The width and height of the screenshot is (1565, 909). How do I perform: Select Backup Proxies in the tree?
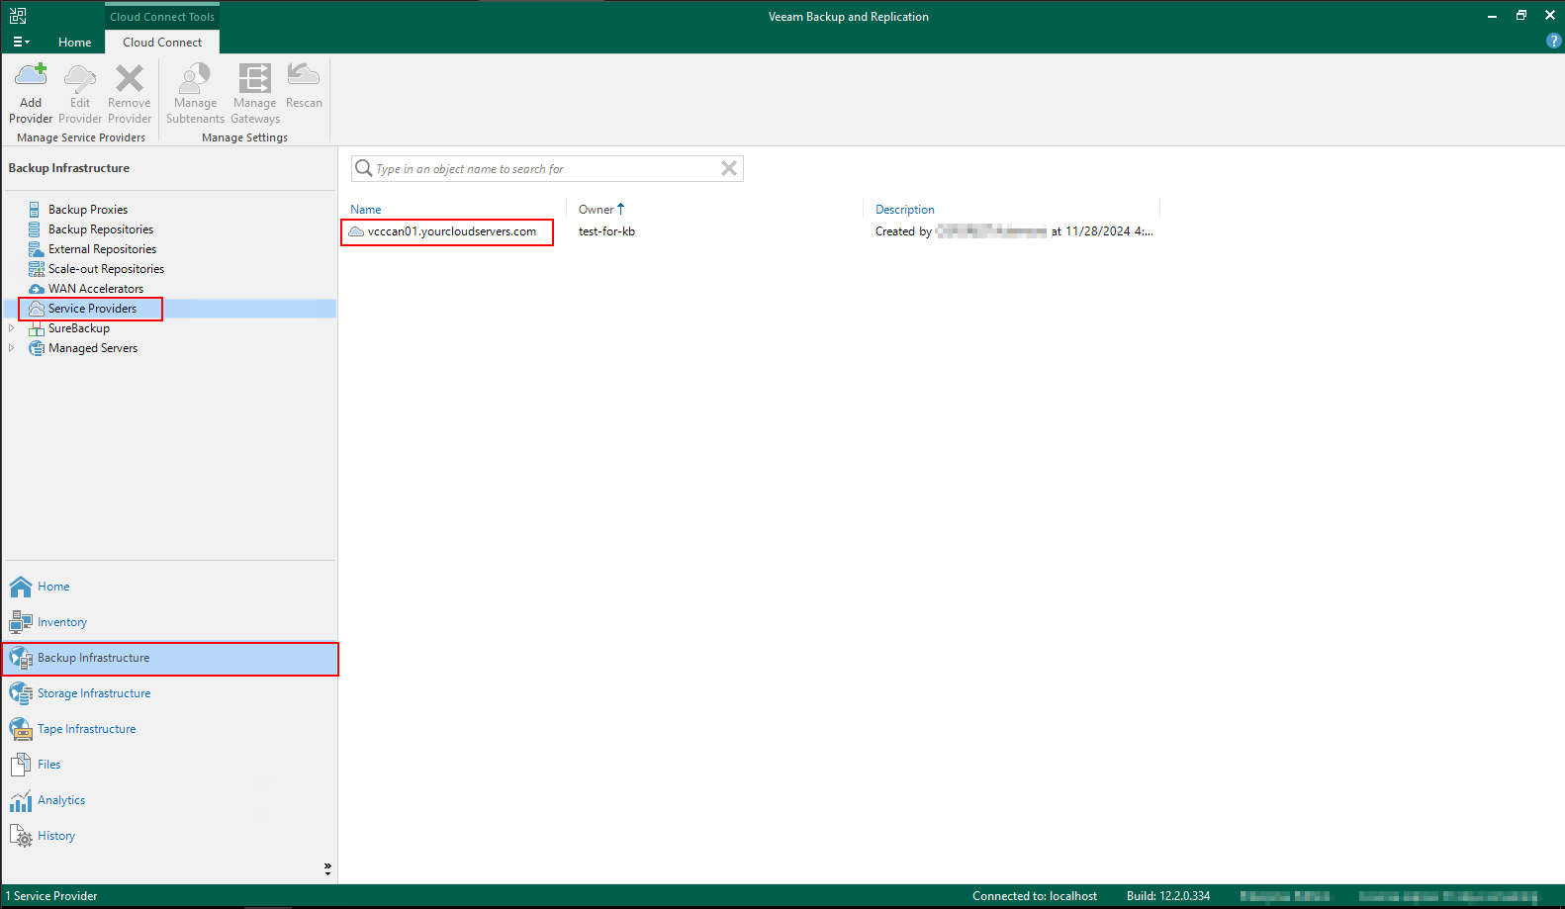pos(88,210)
